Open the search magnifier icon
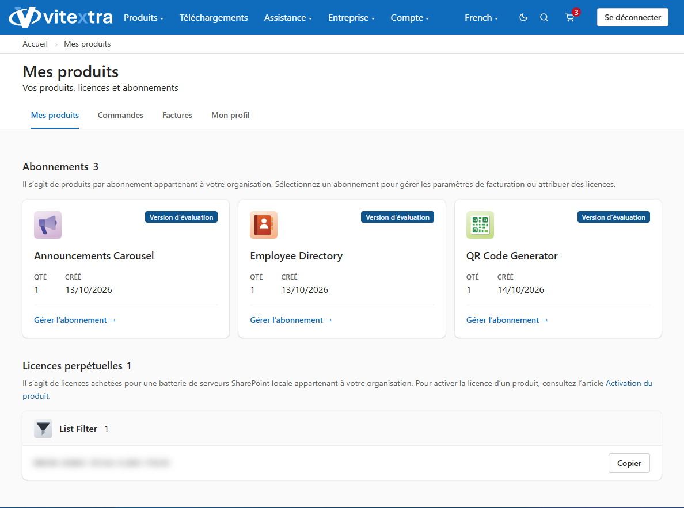 tap(544, 17)
